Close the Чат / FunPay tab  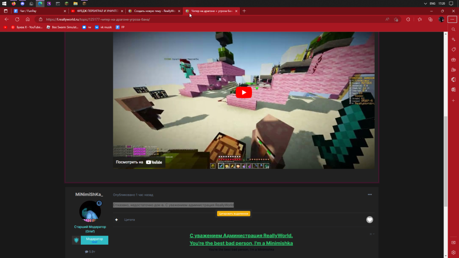point(65,11)
